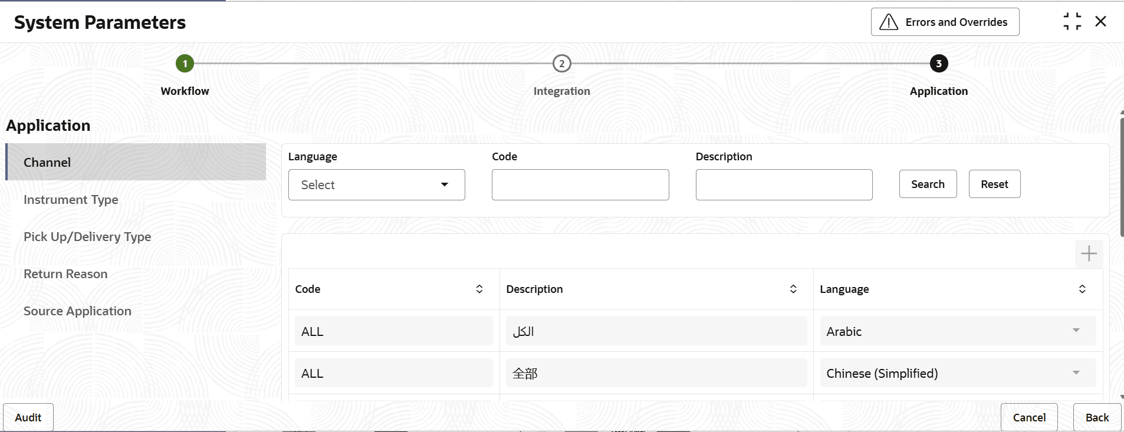
Task: Sort table by Language column
Action: [x=1082, y=289]
